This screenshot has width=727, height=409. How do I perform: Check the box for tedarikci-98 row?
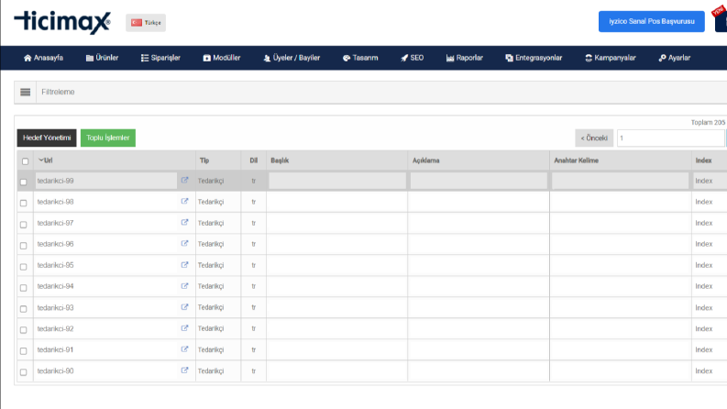point(24,203)
